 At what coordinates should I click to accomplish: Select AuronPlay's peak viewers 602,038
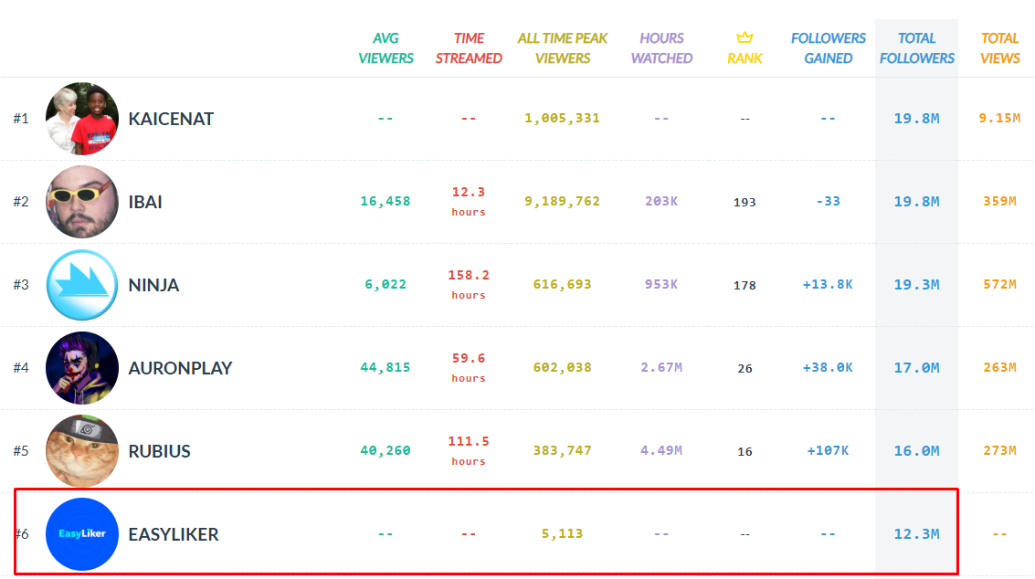click(563, 368)
